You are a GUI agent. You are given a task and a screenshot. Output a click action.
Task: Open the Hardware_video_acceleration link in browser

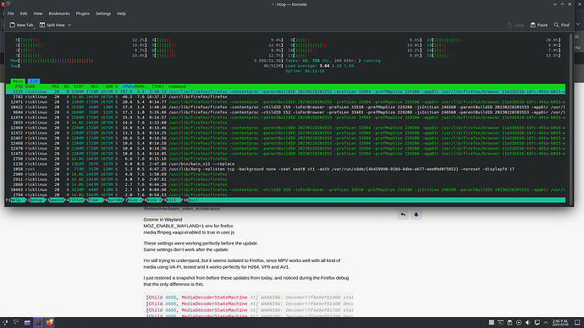click(182, 209)
